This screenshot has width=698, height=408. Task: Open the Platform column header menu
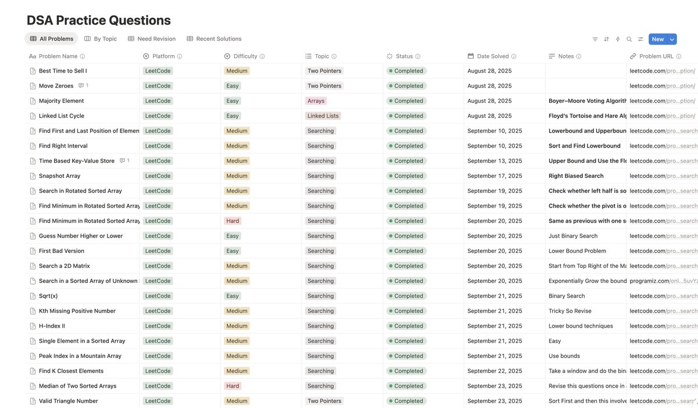pos(162,56)
